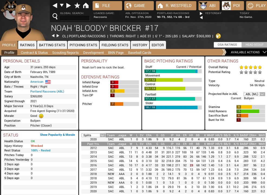Select the Contract & Status subtab

pos(34,53)
